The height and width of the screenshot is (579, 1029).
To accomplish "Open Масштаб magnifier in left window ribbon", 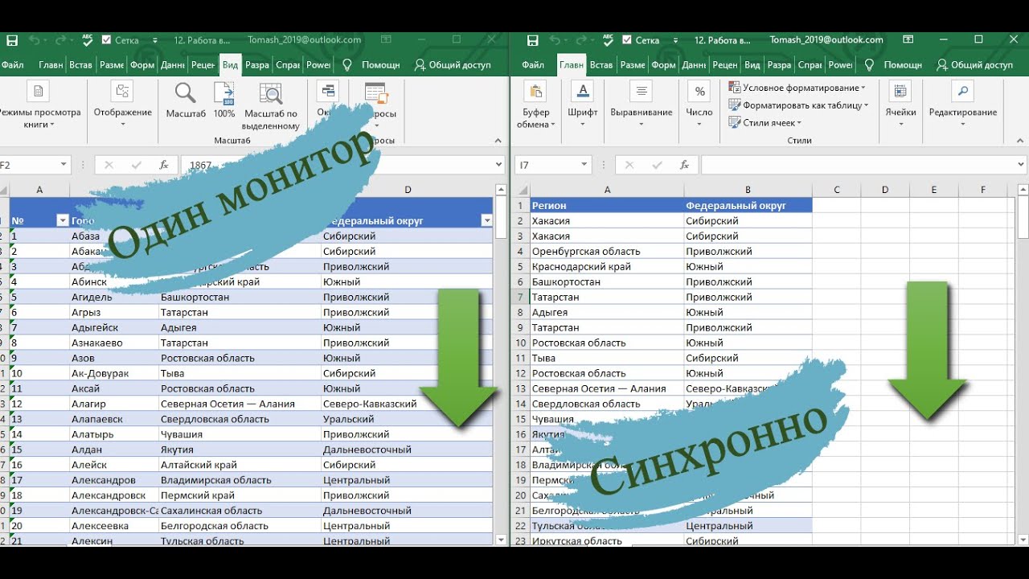I will click(186, 101).
